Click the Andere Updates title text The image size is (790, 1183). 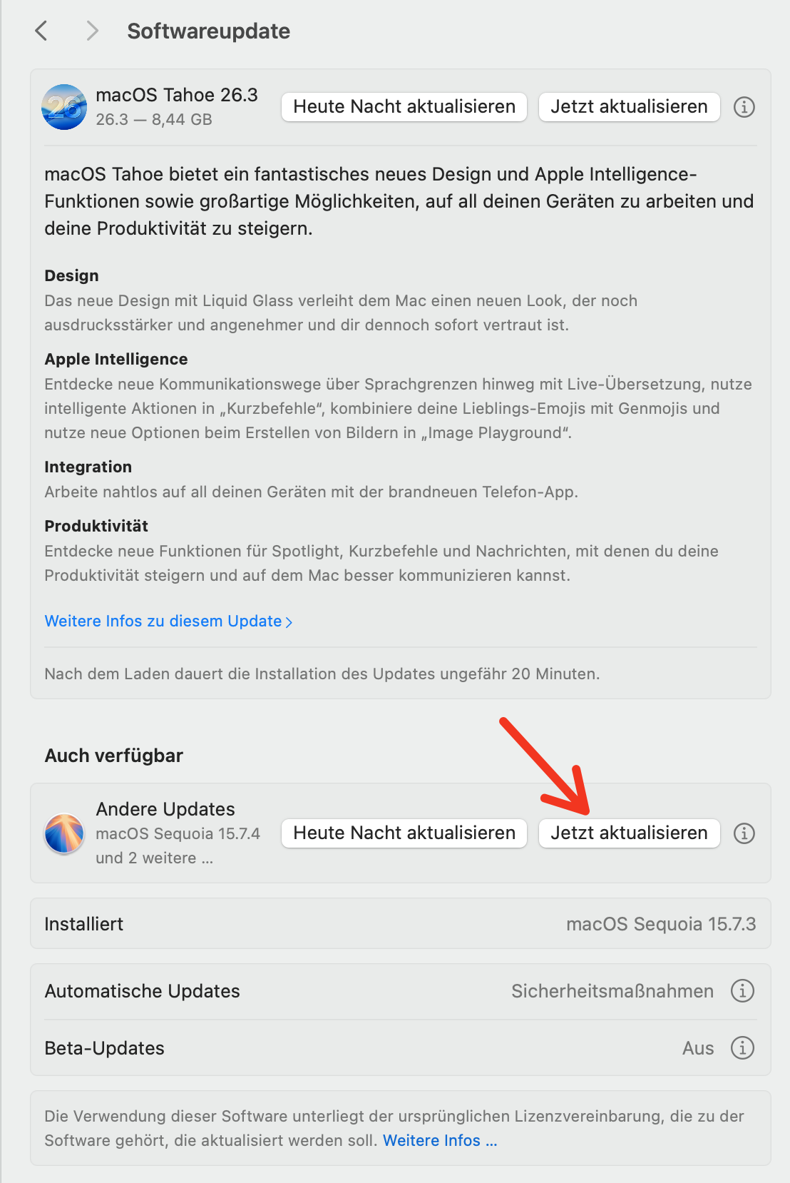(165, 809)
